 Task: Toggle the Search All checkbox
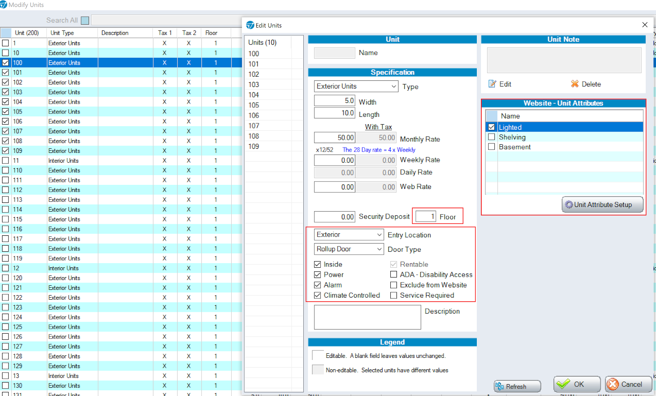tap(85, 20)
